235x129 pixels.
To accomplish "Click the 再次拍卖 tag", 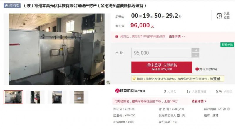I will 12,6.
